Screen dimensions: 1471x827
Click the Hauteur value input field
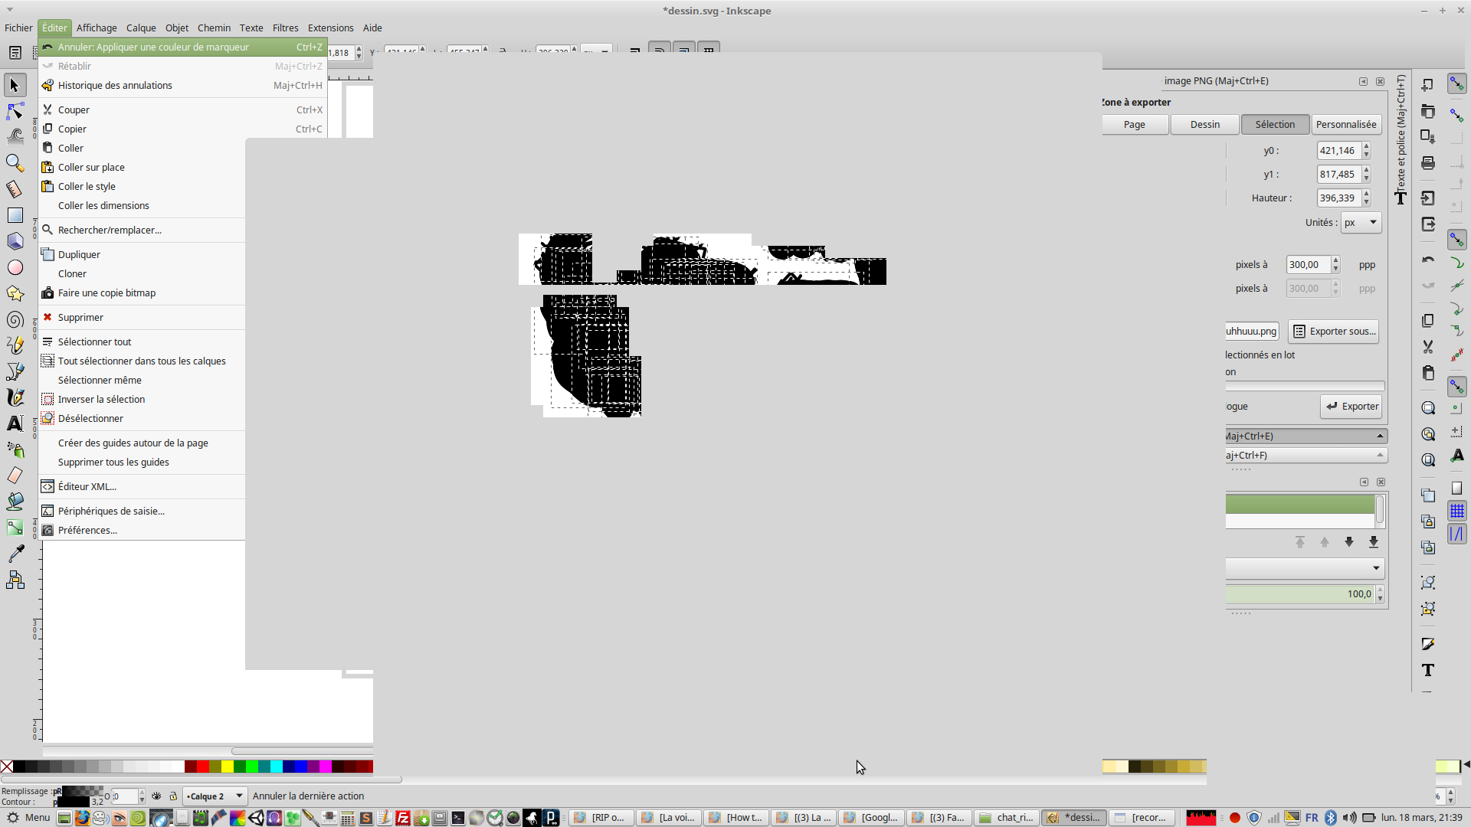click(x=1338, y=198)
